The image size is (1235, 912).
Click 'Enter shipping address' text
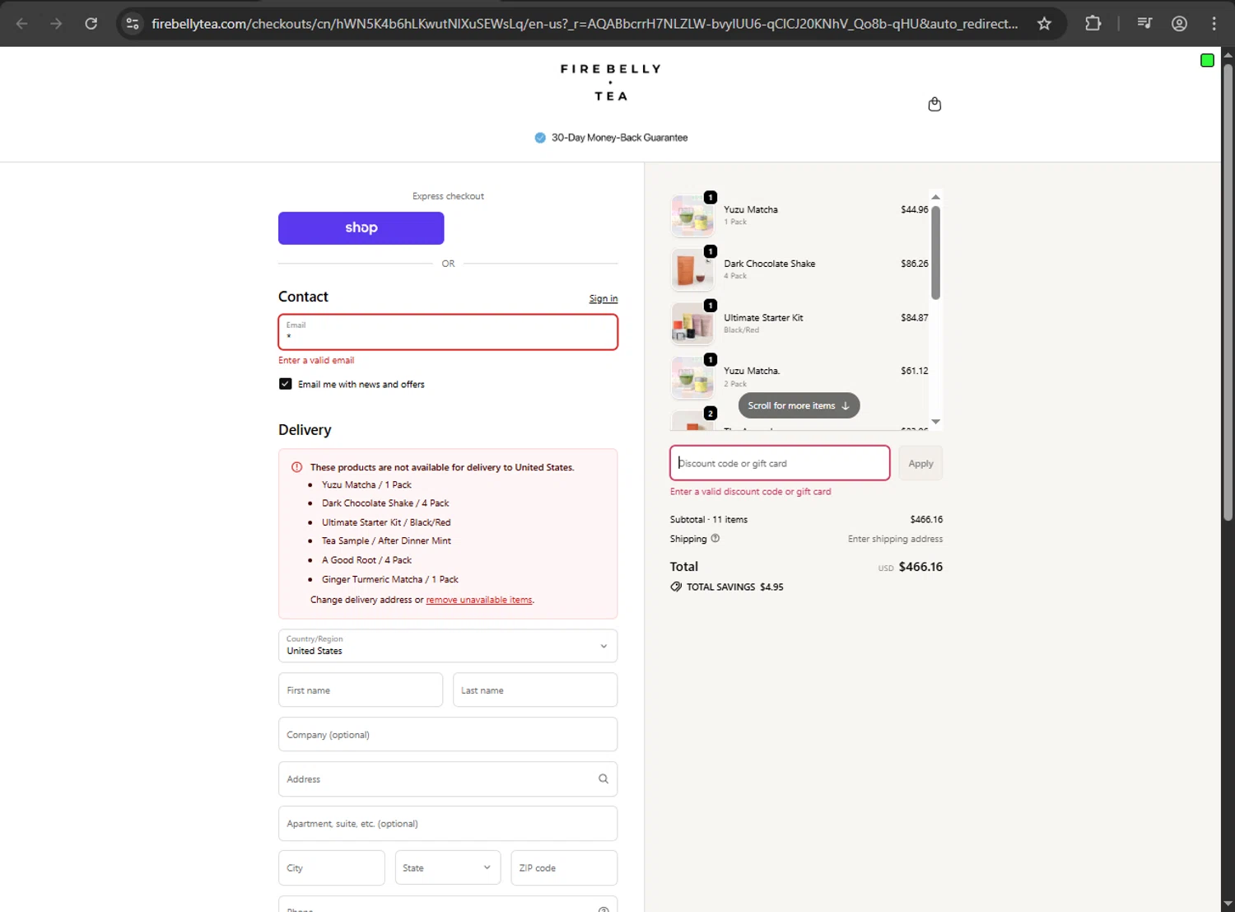click(x=896, y=539)
